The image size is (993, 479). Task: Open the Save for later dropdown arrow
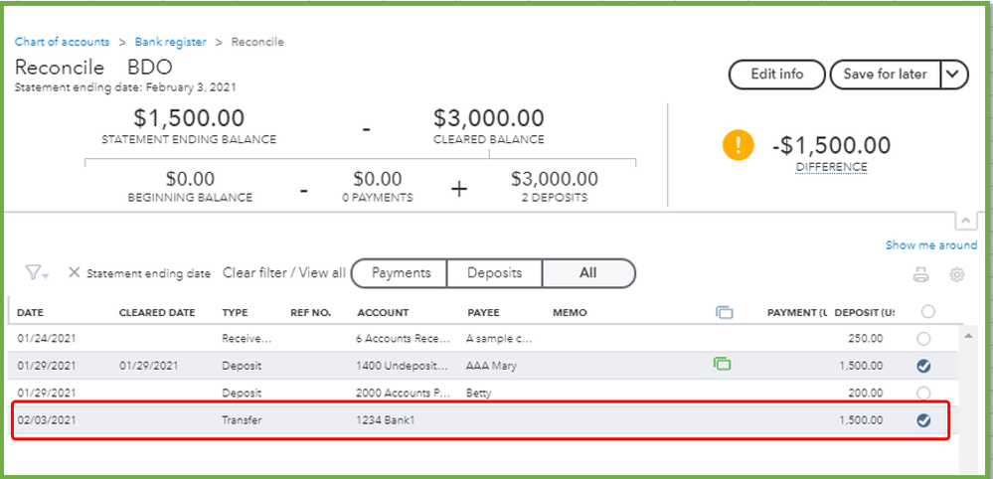coord(953,74)
